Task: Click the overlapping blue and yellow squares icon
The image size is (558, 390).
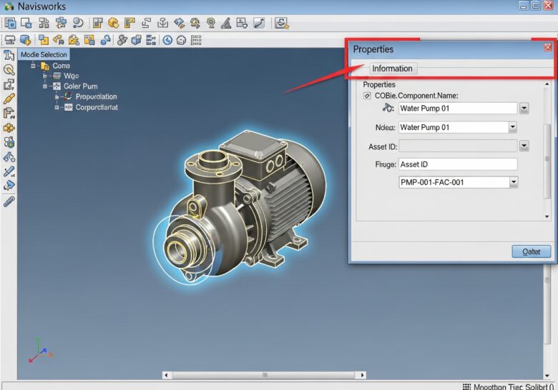Action: (x=44, y=40)
